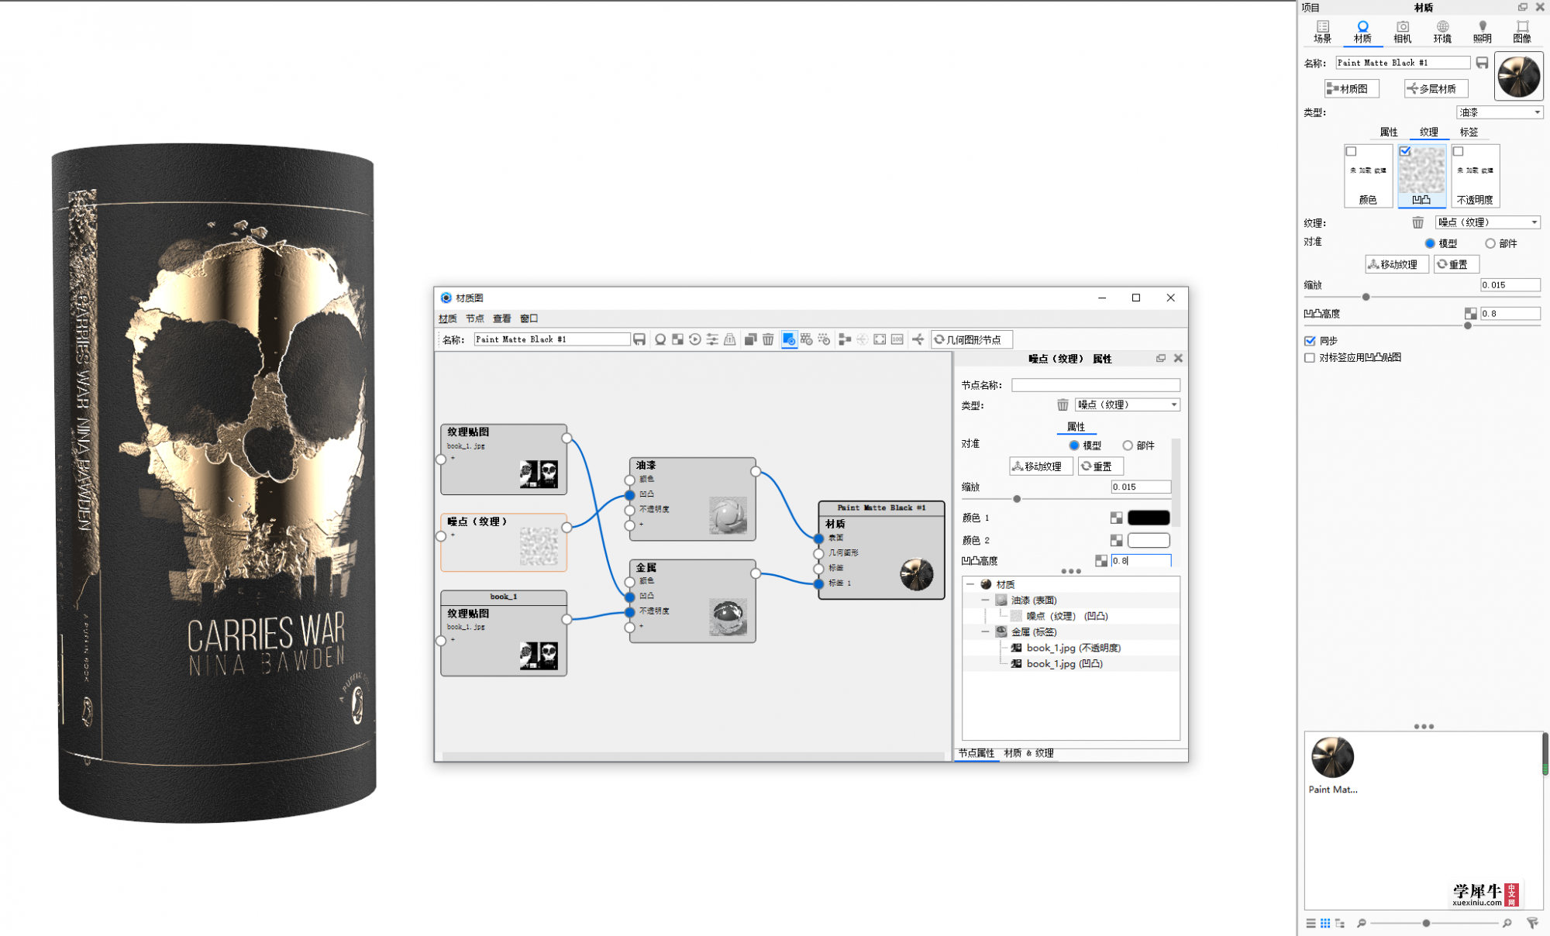1550x936 pixels.
Task: Click the bucket icon in graph toolbar
Action: (730, 339)
